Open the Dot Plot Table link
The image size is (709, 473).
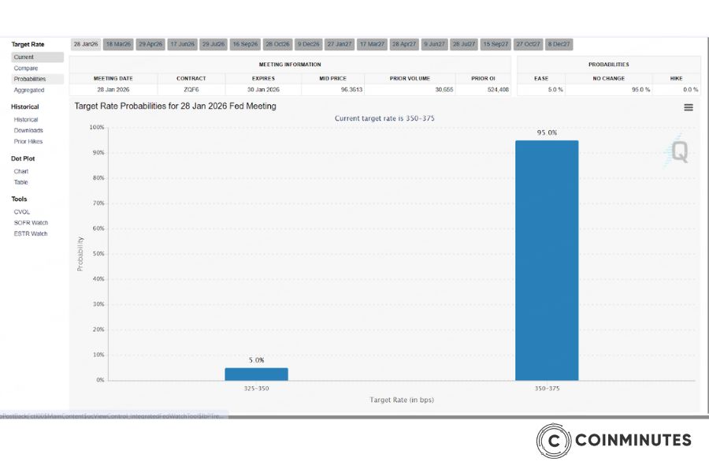(21, 182)
